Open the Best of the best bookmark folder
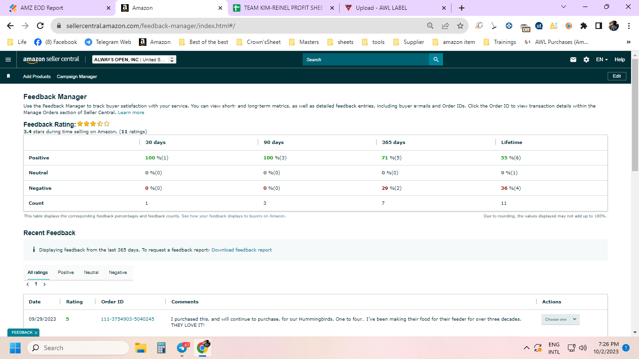This screenshot has width=639, height=359. 203,42
